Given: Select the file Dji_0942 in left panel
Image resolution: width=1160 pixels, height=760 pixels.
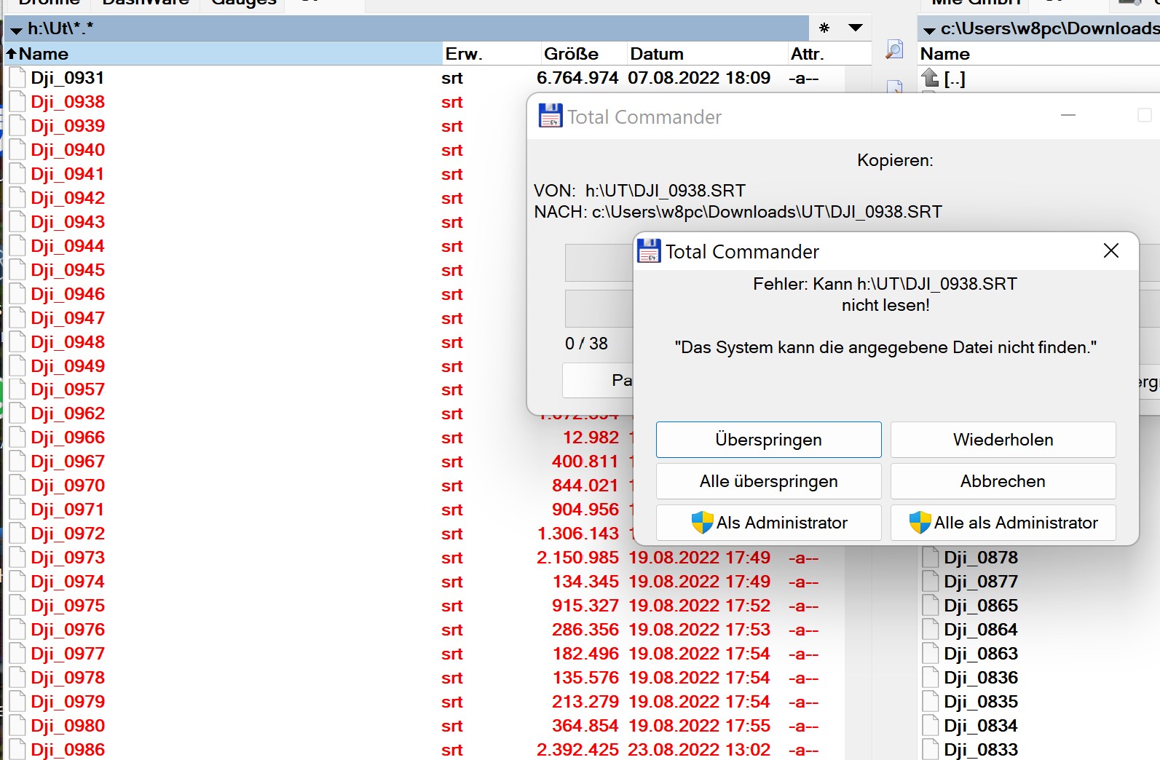Looking at the screenshot, I should [x=68, y=198].
